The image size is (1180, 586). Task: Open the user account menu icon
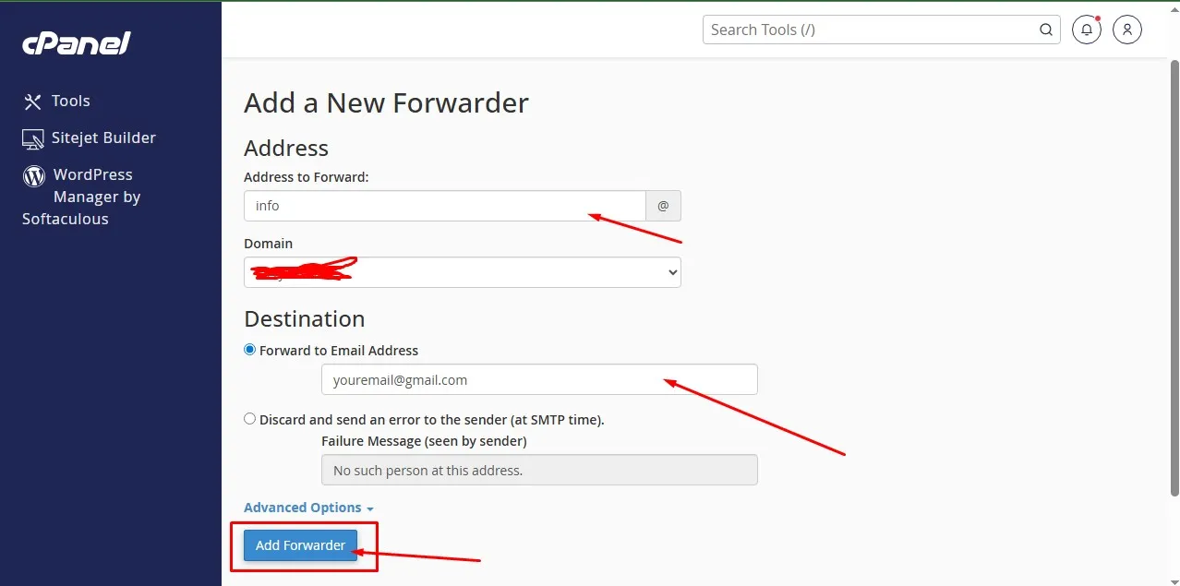pyautogui.click(x=1126, y=30)
